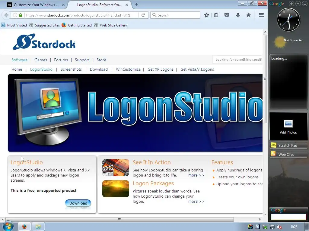309x231 pixels.
Task: Open Most Visited bookmarks folder
Action: pyautogui.click(x=14, y=25)
